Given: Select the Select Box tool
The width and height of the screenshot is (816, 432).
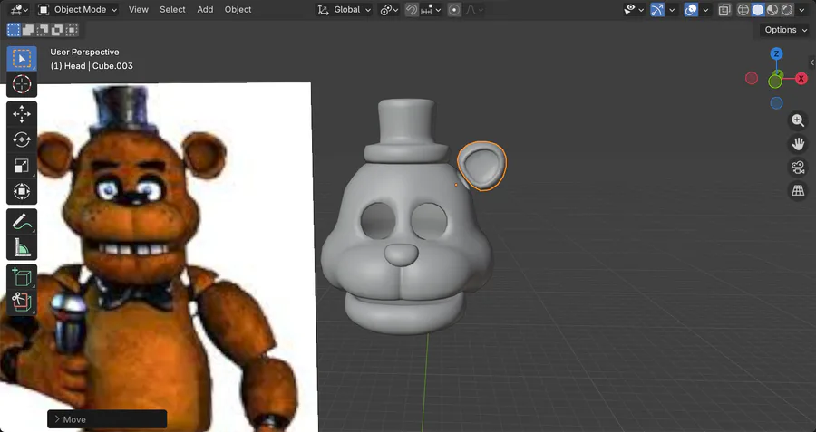Looking at the screenshot, I should tap(22, 59).
